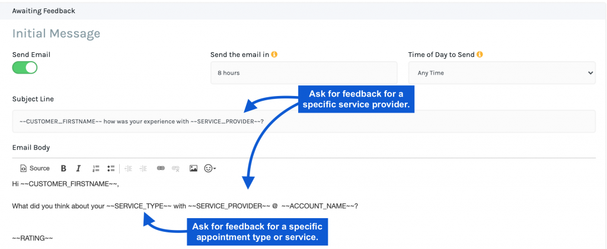607x249 pixels.
Task: Click the Subject Line text field
Action: [304, 121]
